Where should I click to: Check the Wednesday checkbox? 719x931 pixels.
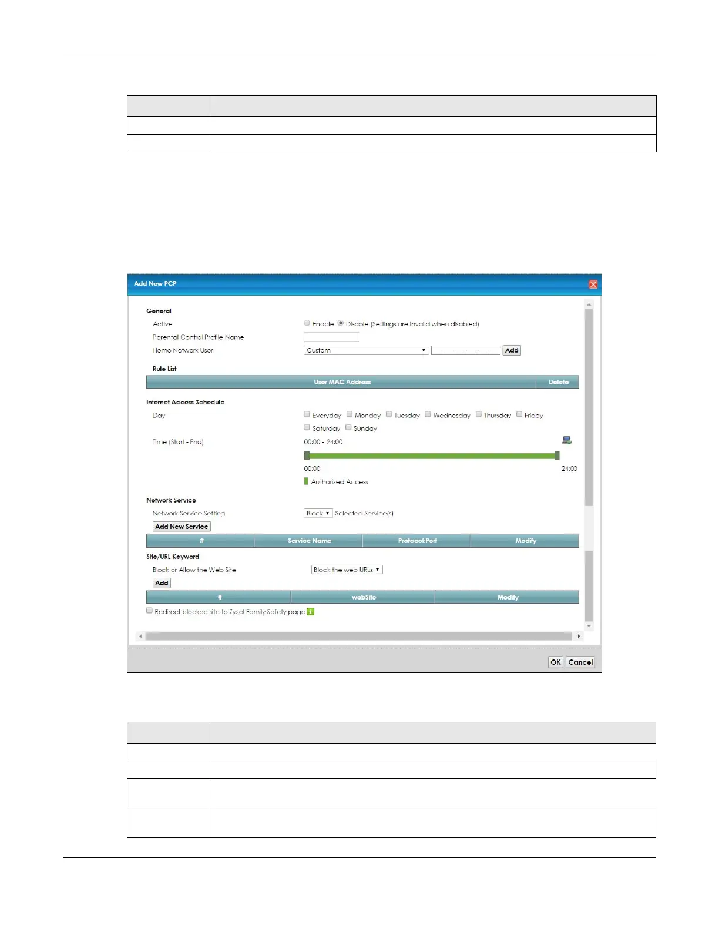[x=428, y=414]
